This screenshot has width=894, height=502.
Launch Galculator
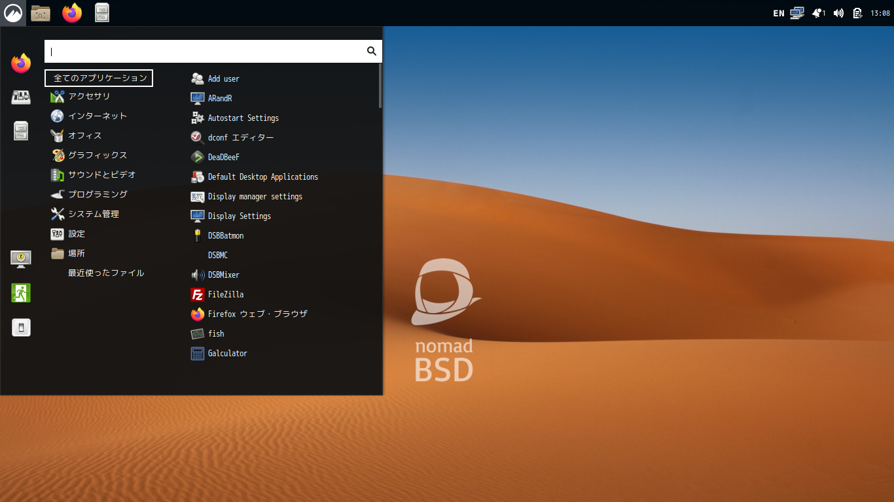pyautogui.click(x=219, y=353)
